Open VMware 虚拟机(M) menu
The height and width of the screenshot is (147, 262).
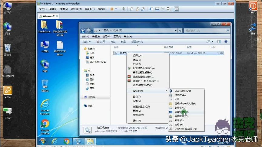(76, 9)
